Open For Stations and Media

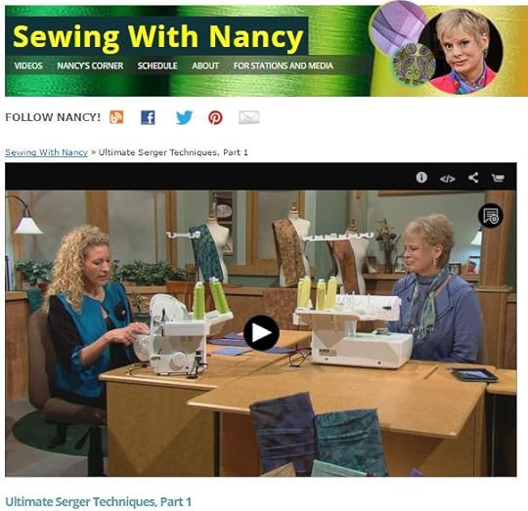[284, 65]
